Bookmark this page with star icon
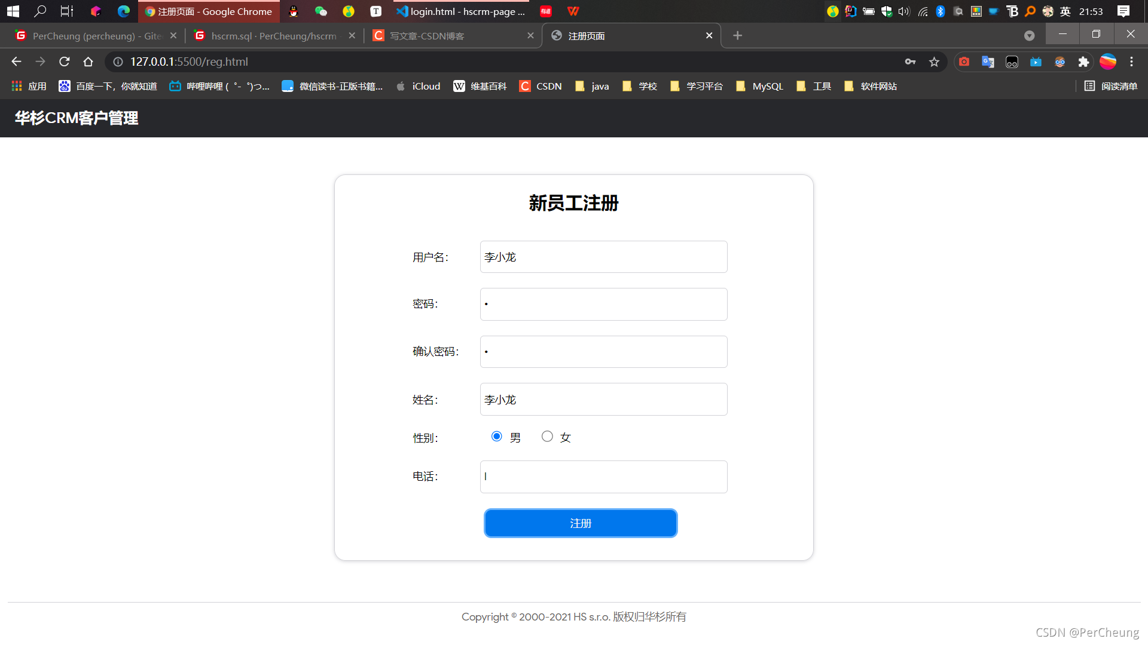The height and width of the screenshot is (645, 1148). click(934, 62)
